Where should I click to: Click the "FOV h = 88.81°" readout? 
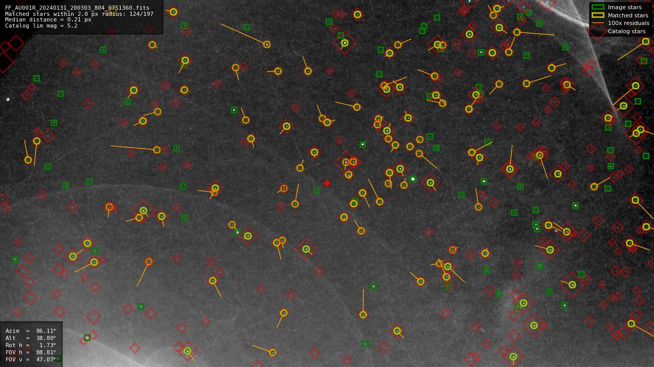click(31, 352)
